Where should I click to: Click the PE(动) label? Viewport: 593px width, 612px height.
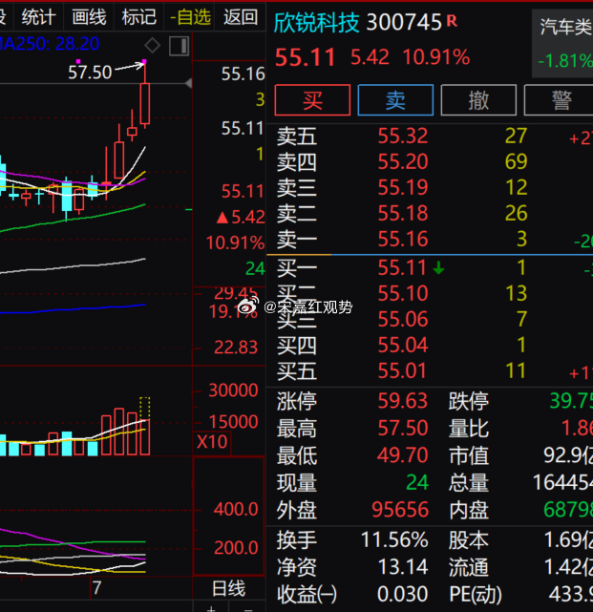point(476,595)
